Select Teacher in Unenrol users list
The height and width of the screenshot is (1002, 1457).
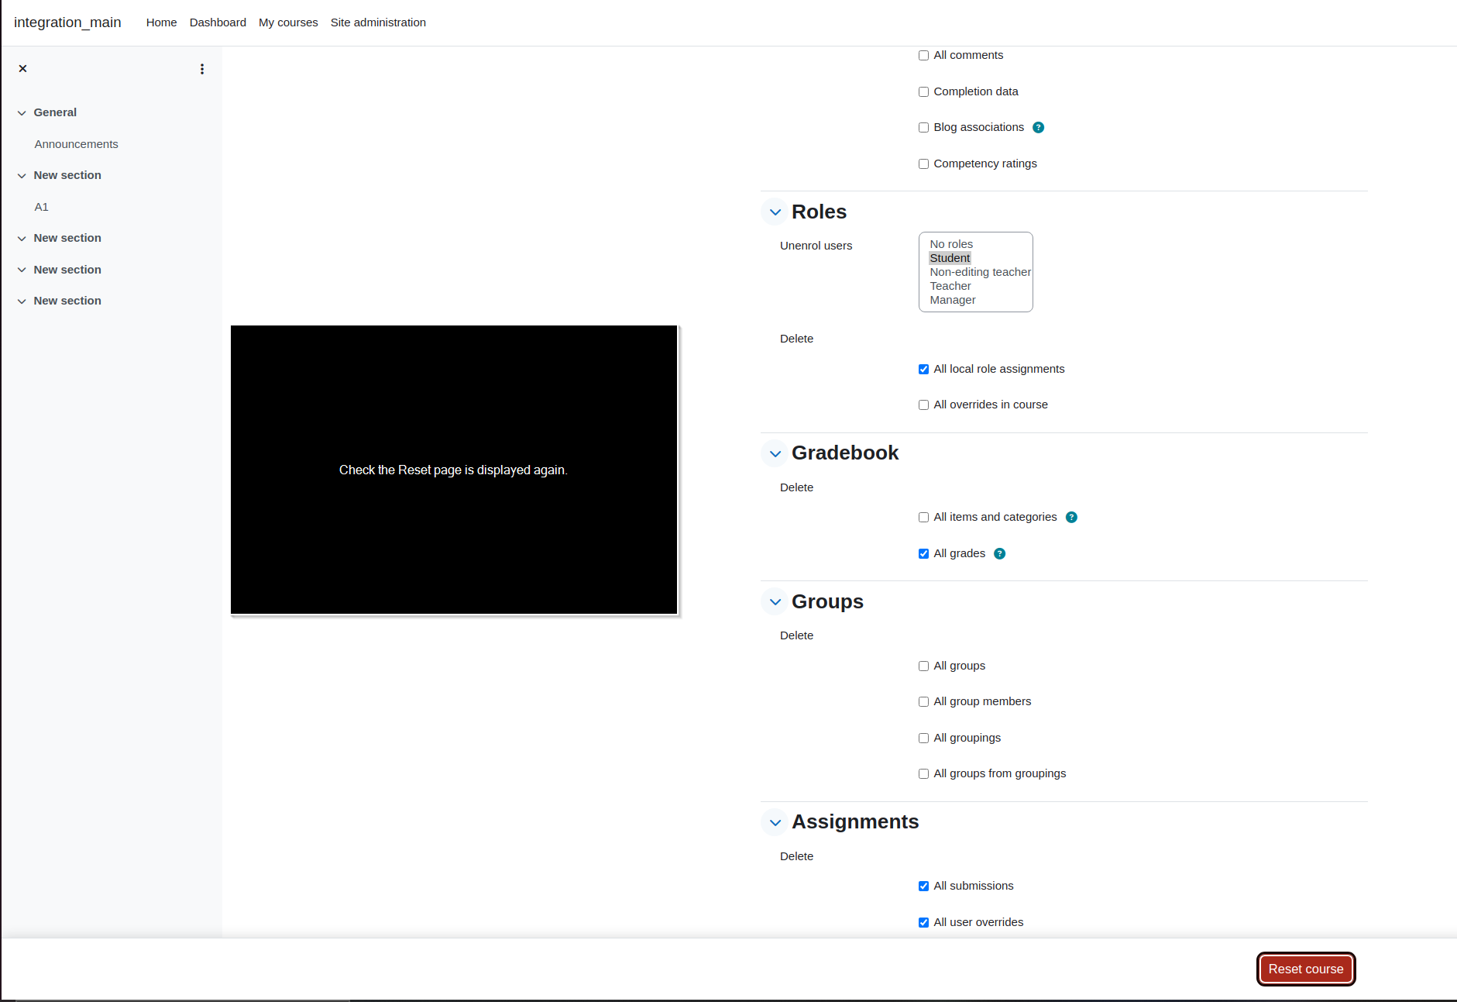coord(950,286)
